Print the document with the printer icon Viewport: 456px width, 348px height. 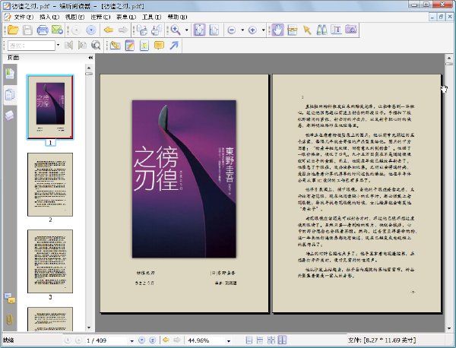click(43, 30)
